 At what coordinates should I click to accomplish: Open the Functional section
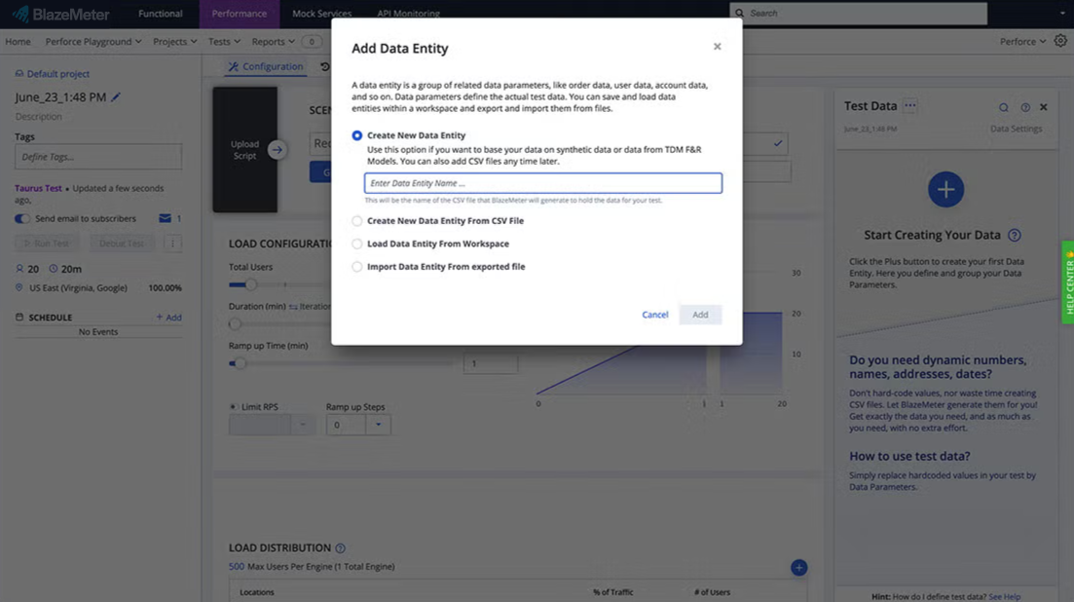159,14
